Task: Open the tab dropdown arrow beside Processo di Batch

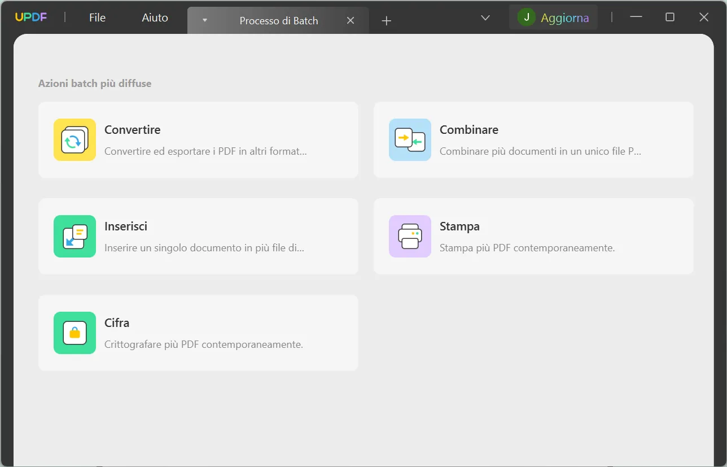Action: [x=205, y=20]
